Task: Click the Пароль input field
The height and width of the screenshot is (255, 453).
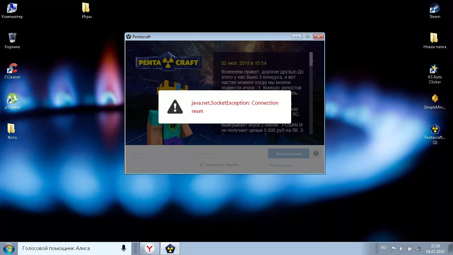Action: click(x=230, y=153)
